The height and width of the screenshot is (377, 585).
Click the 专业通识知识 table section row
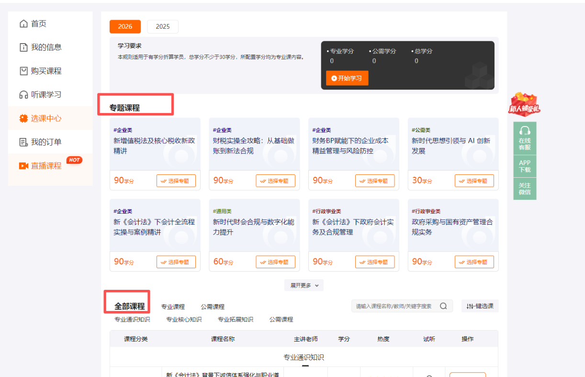coord(304,357)
